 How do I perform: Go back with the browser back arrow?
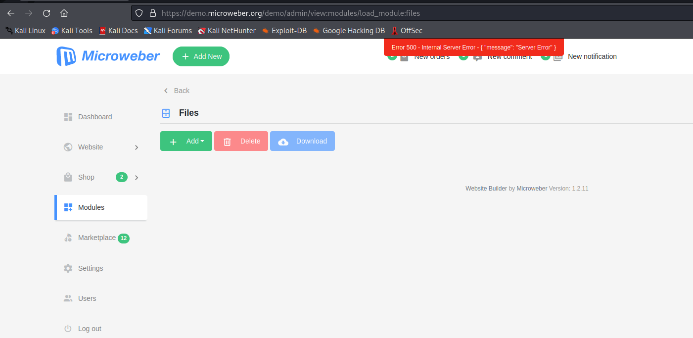point(11,13)
